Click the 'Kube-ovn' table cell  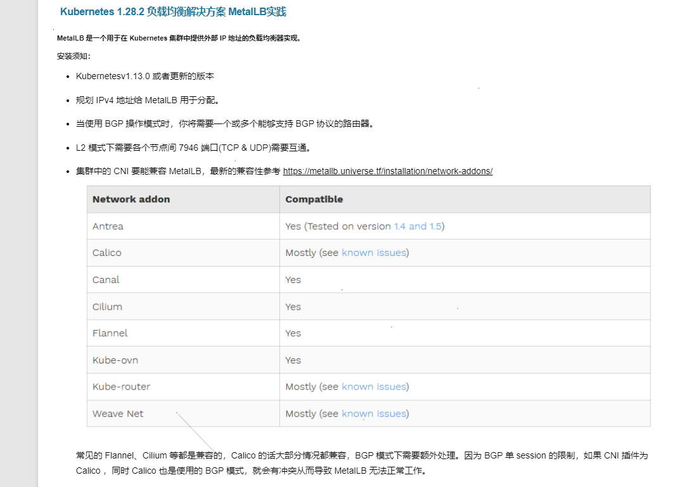183,360
